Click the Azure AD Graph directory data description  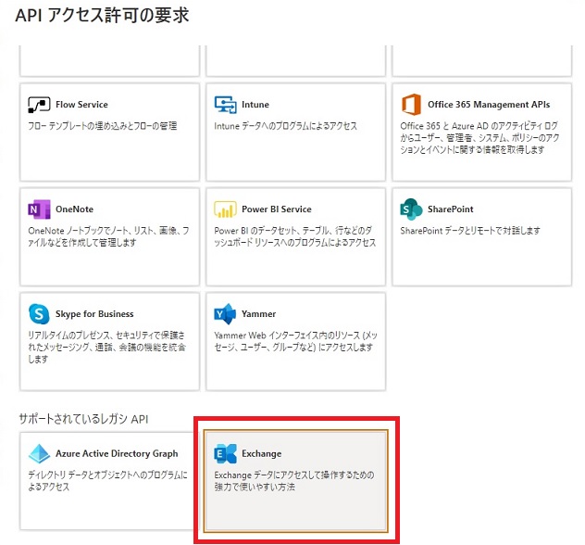coord(107,481)
